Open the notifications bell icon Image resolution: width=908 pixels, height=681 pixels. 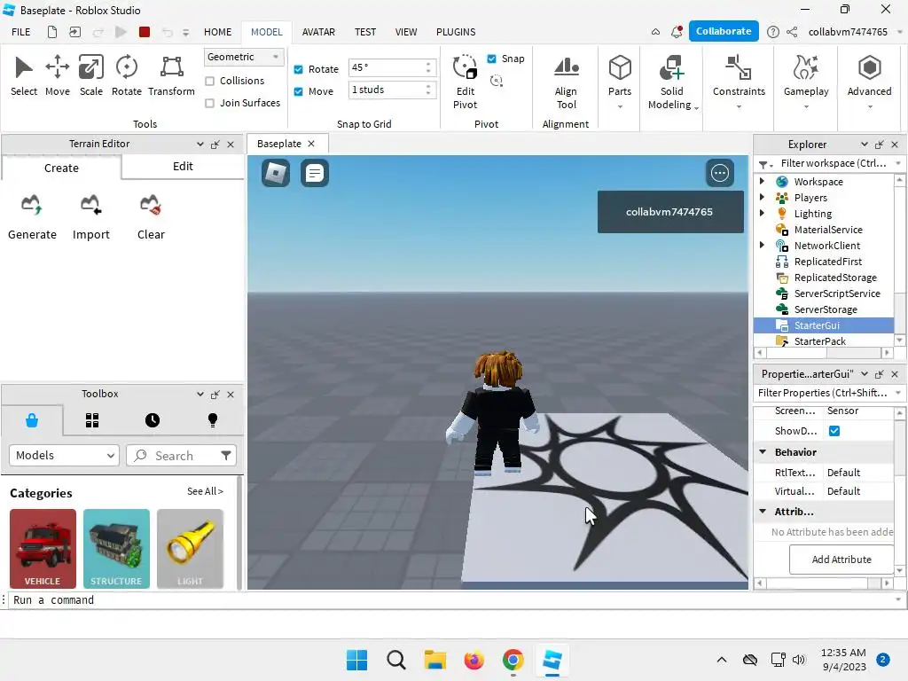click(x=677, y=32)
